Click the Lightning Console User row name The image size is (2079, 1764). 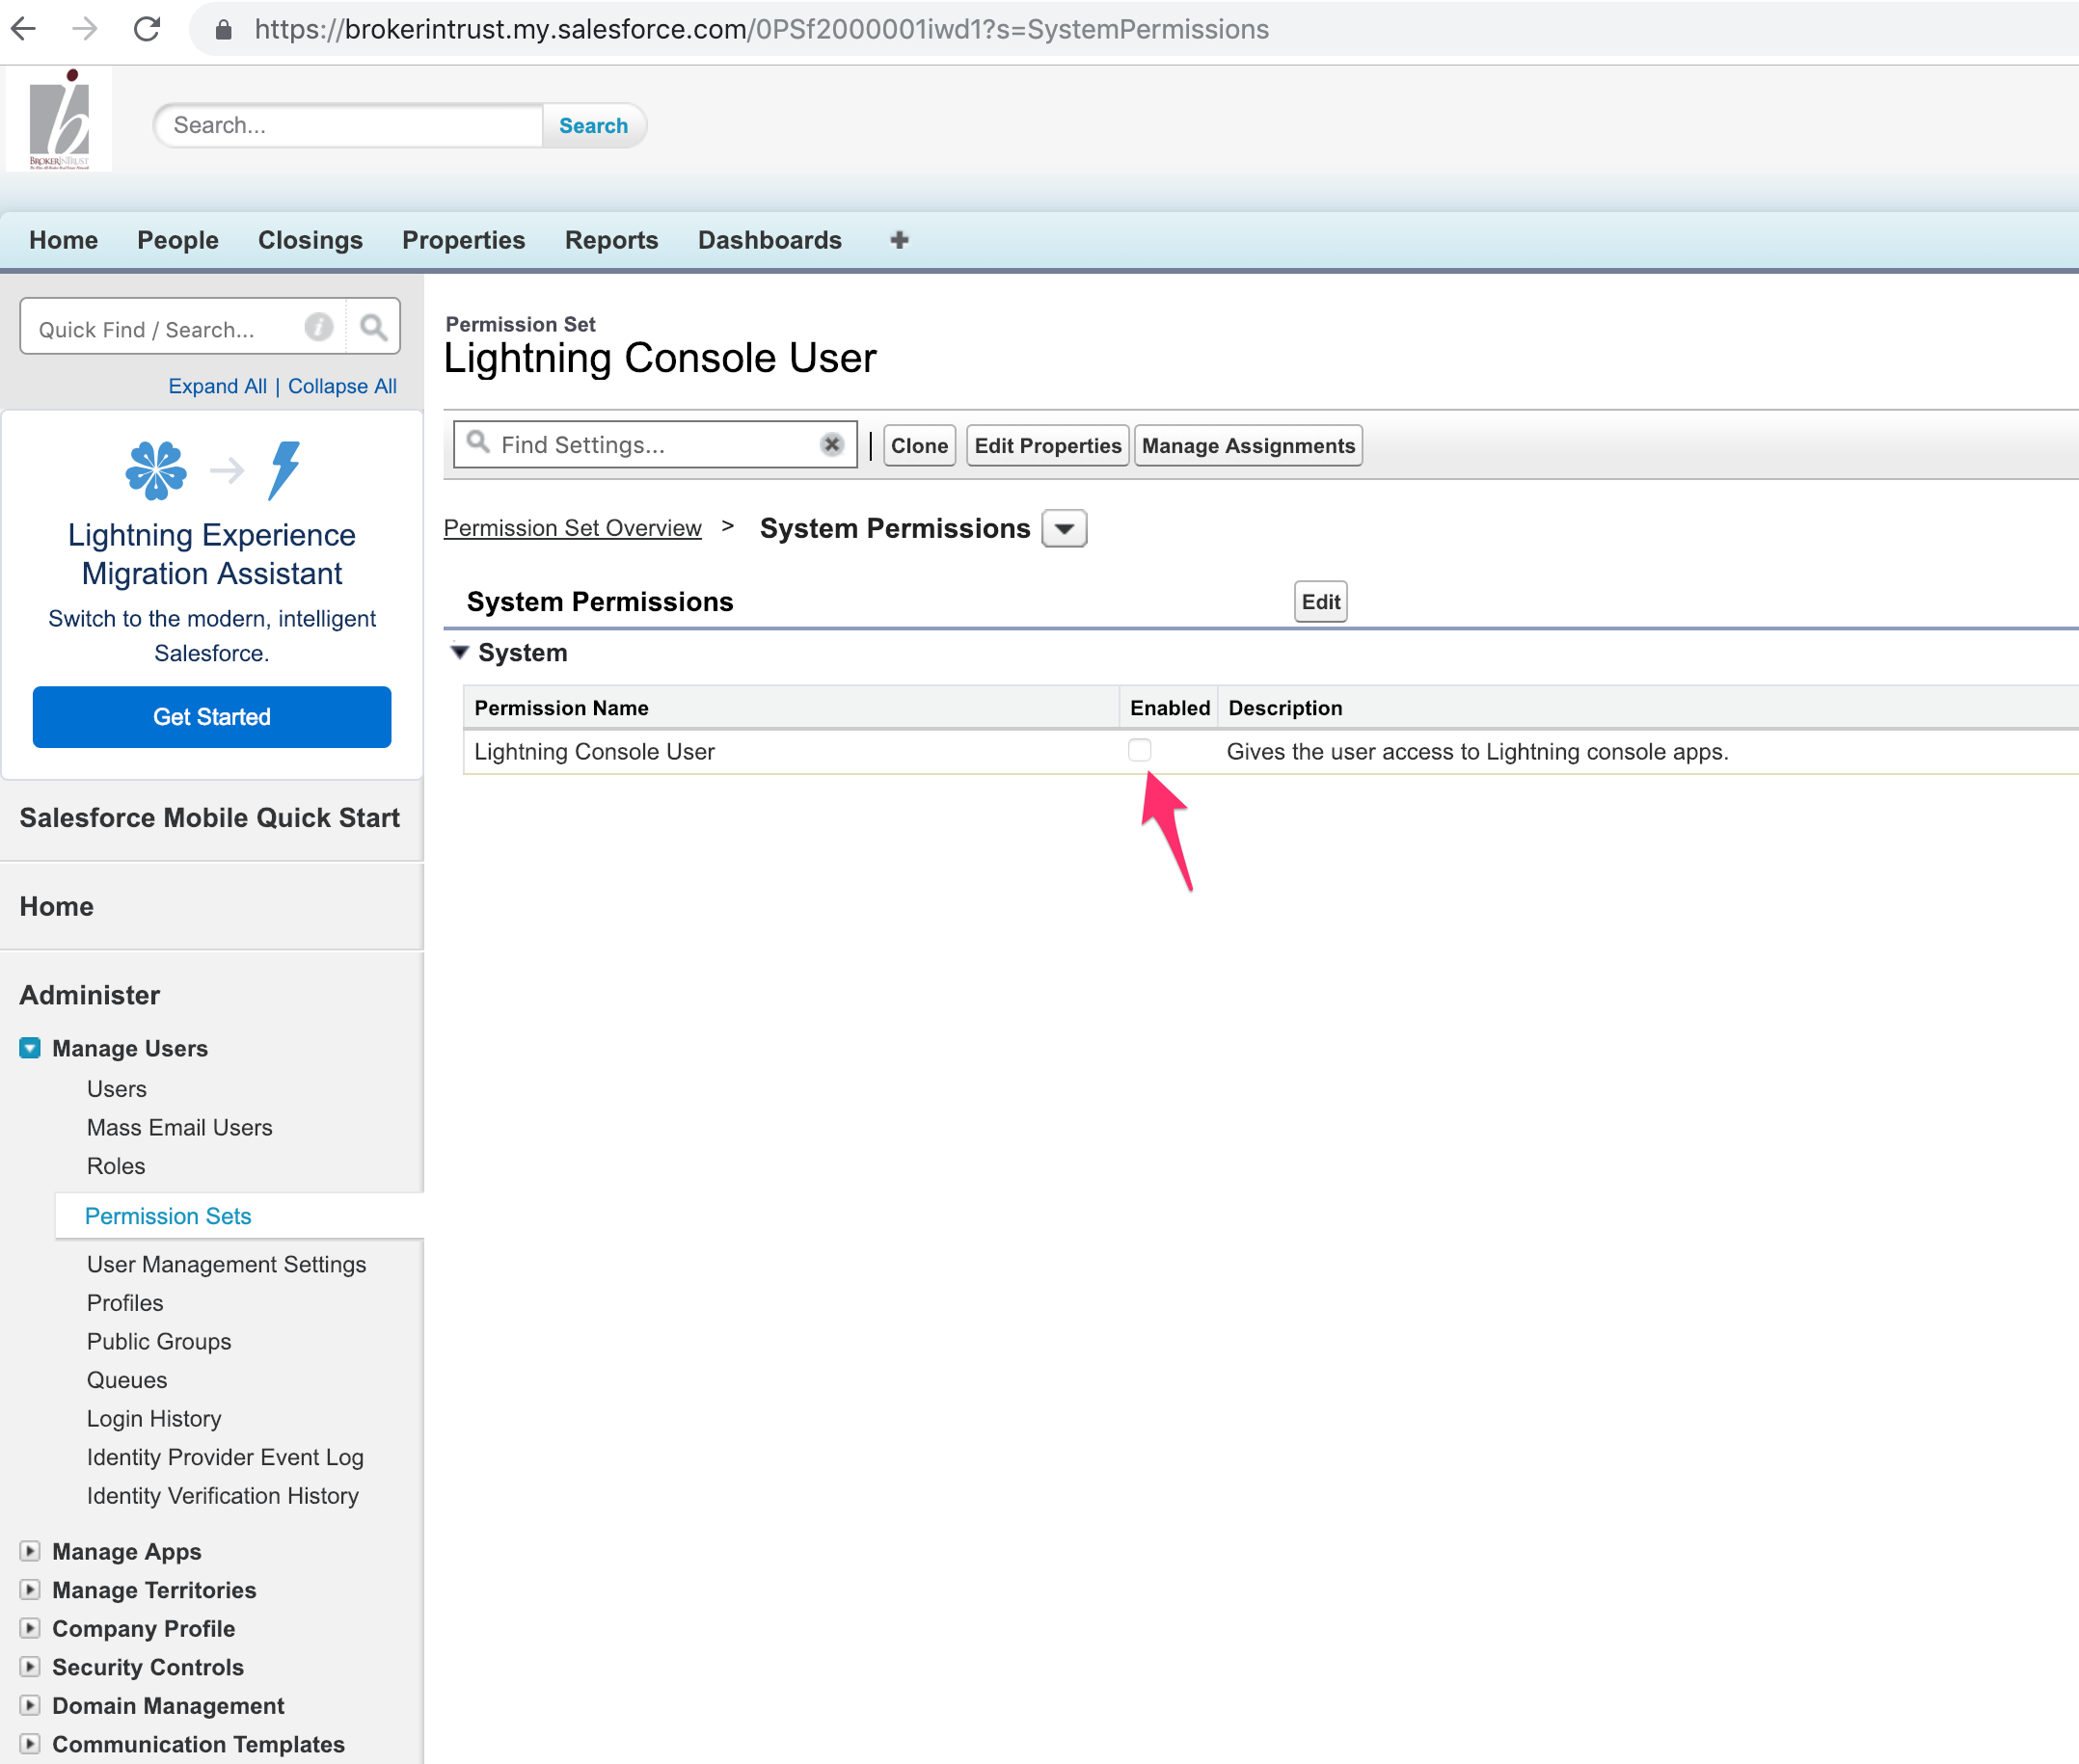pos(594,751)
